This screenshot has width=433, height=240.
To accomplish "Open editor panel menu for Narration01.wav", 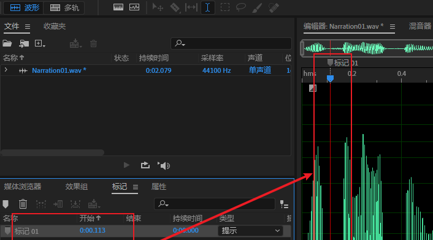I will click(x=392, y=27).
